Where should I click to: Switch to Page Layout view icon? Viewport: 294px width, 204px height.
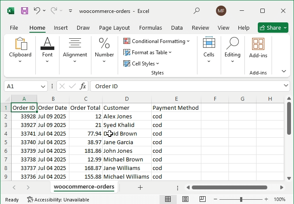(185, 199)
